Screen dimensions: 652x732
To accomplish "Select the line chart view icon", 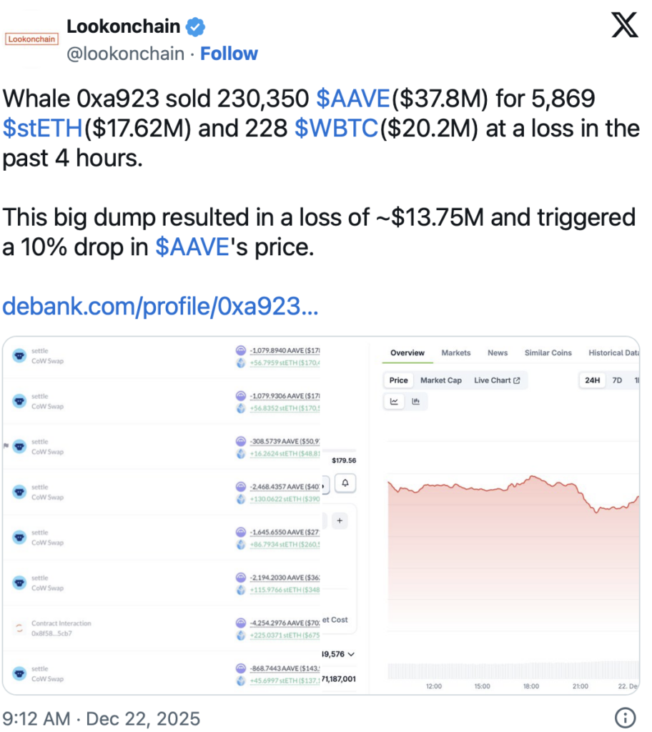I will click(x=394, y=402).
